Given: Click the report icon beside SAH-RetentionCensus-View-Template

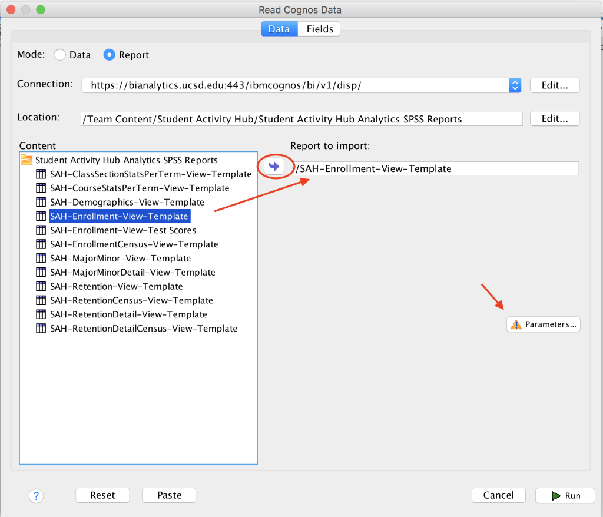Looking at the screenshot, I should coord(41,300).
